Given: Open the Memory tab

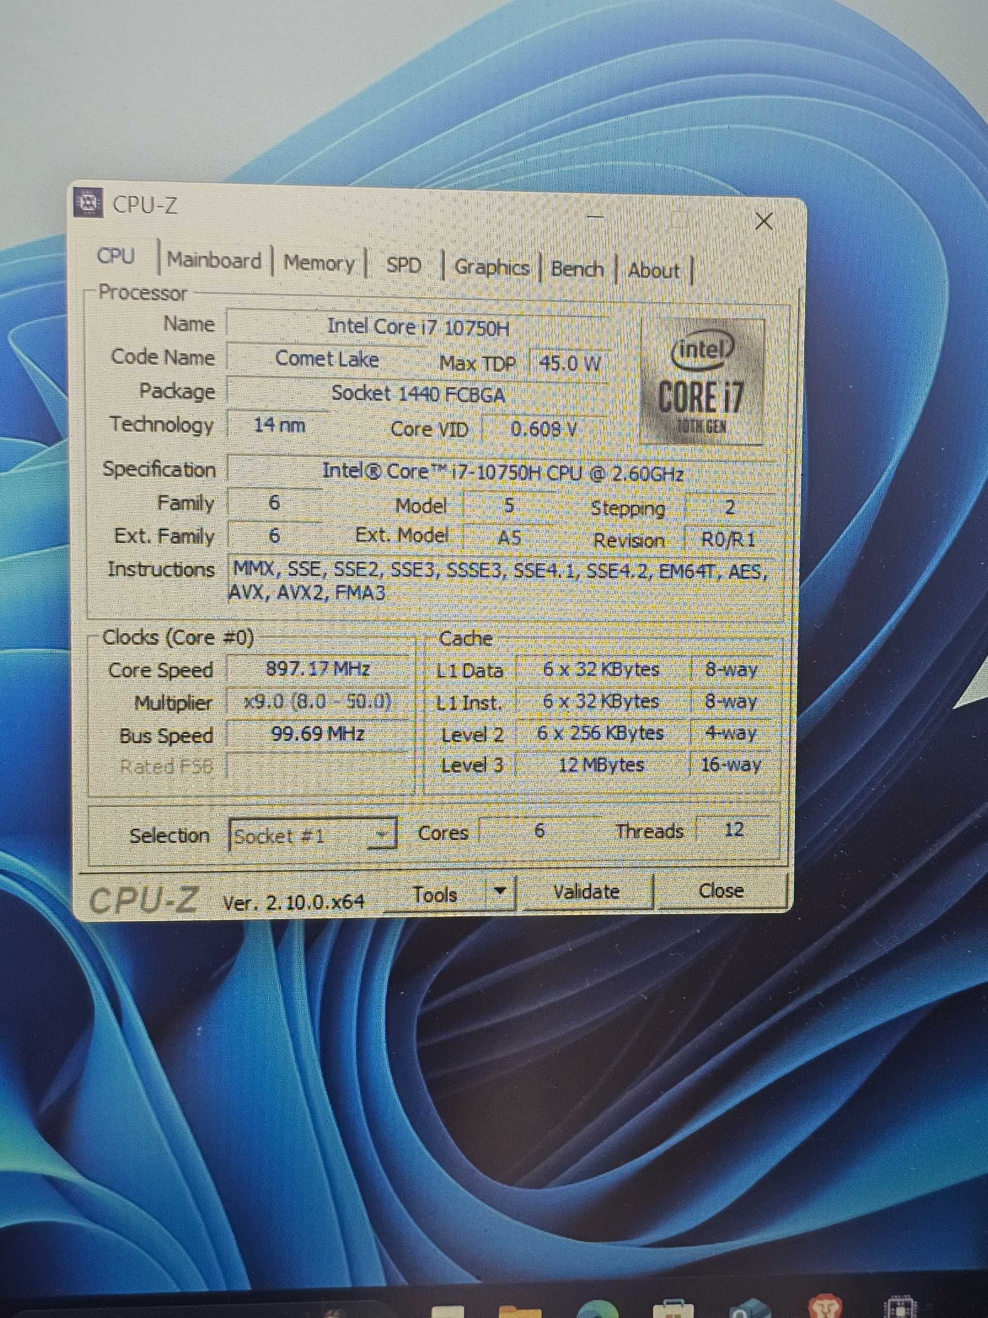Looking at the screenshot, I should click(x=319, y=263).
